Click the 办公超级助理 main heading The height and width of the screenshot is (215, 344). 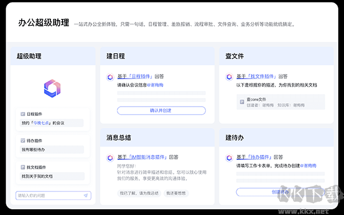(x=44, y=22)
